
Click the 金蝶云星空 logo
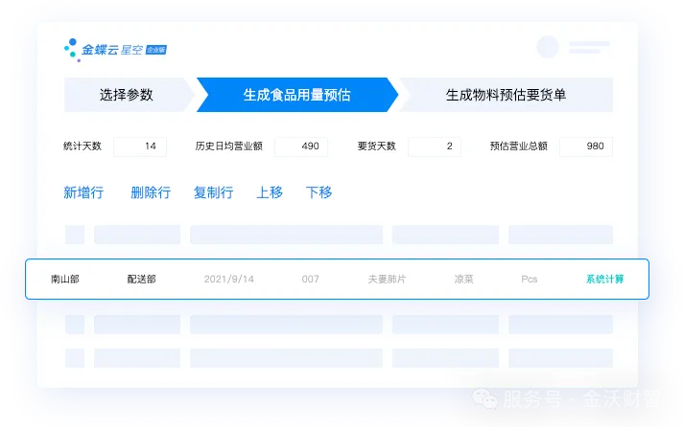point(116,50)
